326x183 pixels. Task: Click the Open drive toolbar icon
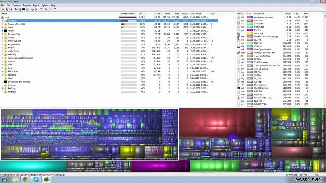3,9
